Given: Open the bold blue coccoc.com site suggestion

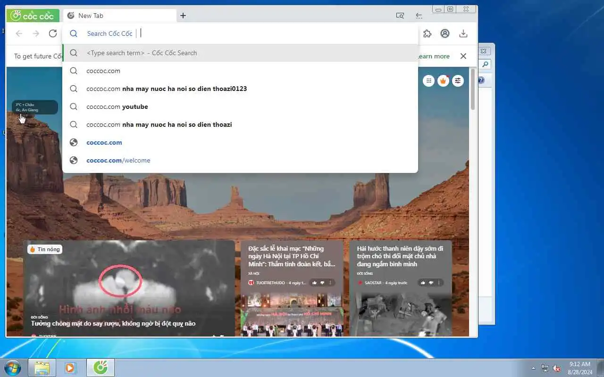Looking at the screenshot, I should (x=240, y=142).
